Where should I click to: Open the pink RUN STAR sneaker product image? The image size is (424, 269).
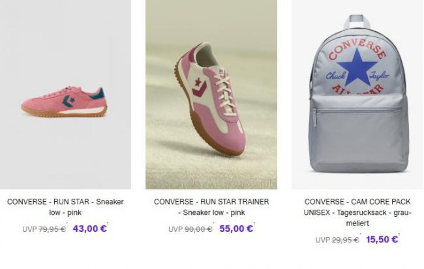[x=65, y=94]
